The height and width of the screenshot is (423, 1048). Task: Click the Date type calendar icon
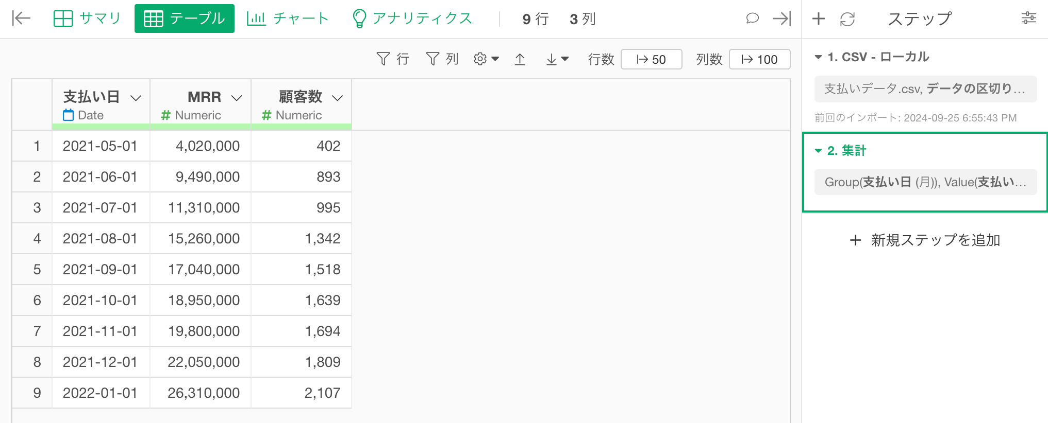[x=68, y=115]
